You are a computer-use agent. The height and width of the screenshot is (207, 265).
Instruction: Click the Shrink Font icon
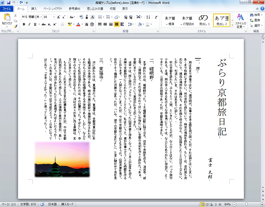coord(64,17)
